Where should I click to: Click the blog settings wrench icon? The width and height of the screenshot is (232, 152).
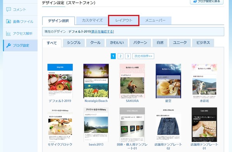9,45
